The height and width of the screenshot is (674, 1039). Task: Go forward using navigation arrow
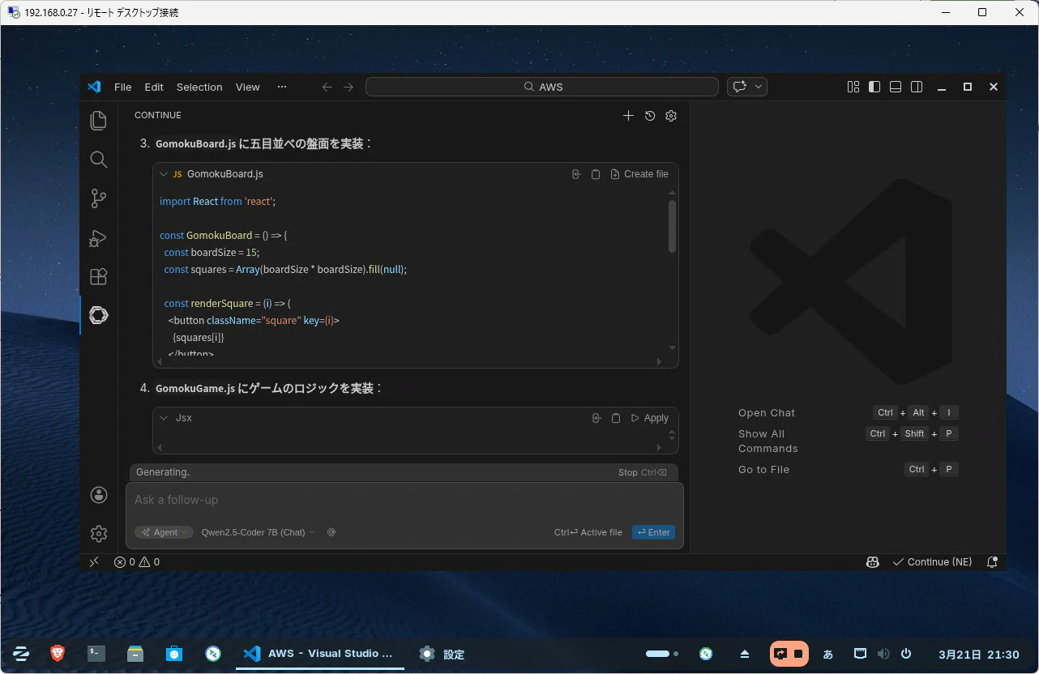pos(348,87)
